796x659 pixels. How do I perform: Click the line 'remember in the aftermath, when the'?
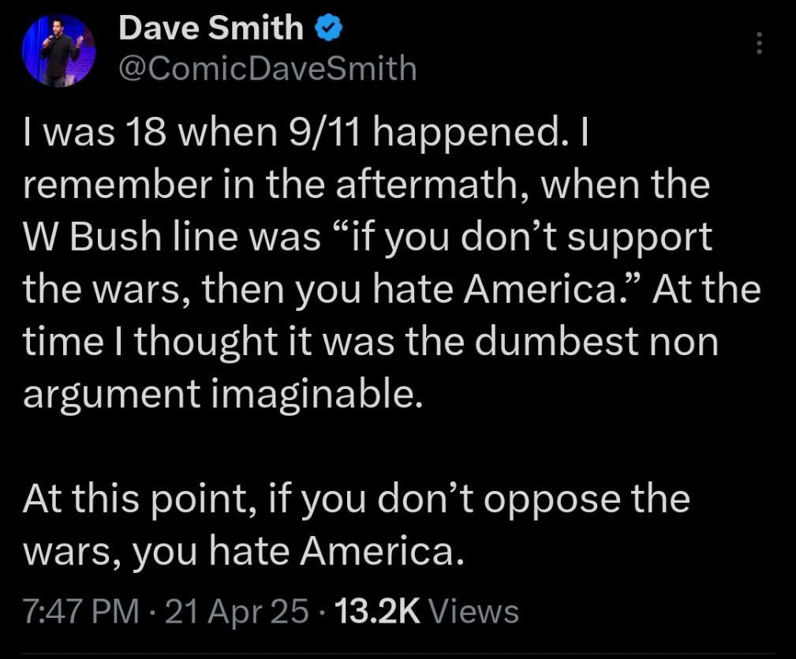click(366, 185)
